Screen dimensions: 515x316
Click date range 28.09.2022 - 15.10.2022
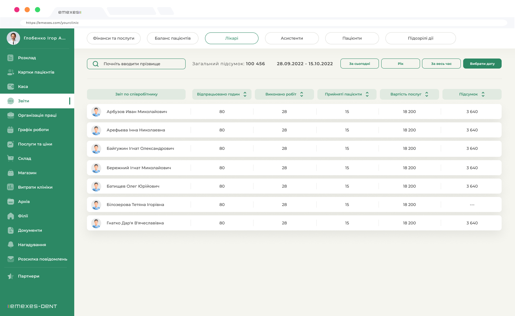click(305, 64)
